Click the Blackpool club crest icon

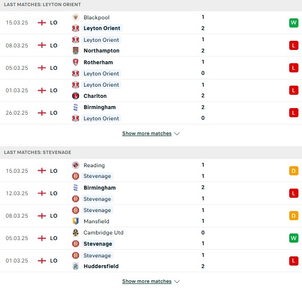tap(76, 17)
